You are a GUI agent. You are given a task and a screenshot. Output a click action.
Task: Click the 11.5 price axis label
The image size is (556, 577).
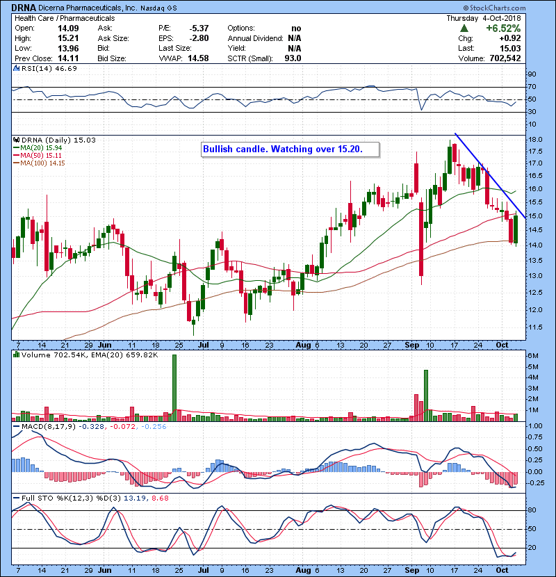tap(534, 327)
